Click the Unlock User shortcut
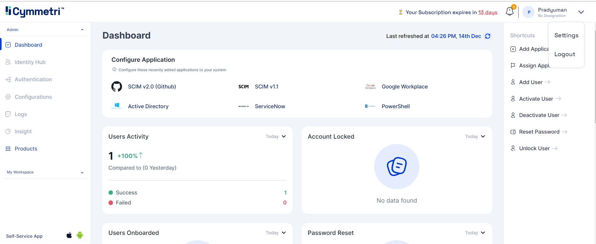The image size is (596, 244). [534, 148]
